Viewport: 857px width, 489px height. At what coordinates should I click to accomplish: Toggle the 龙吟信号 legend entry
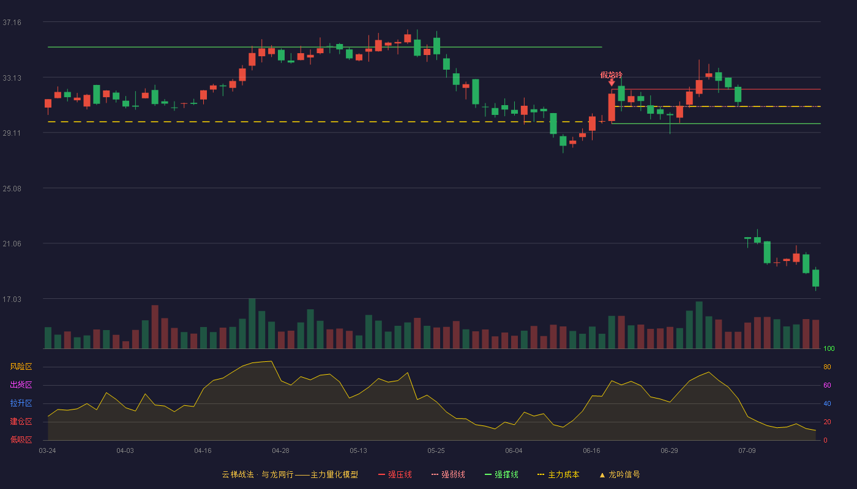click(x=619, y=474)
